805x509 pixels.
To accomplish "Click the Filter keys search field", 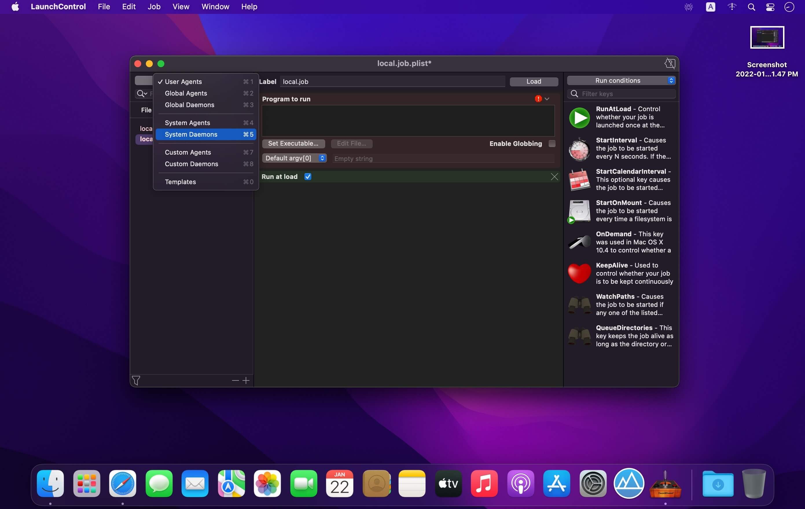I will tap(625, 94).
